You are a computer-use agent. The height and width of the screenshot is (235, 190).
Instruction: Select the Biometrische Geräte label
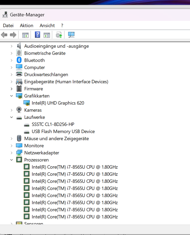pos(45,53)
